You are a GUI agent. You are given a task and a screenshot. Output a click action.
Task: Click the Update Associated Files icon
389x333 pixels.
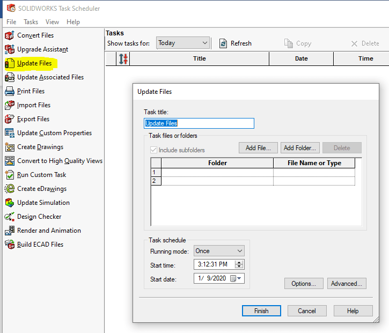click(x=10, y=77)
